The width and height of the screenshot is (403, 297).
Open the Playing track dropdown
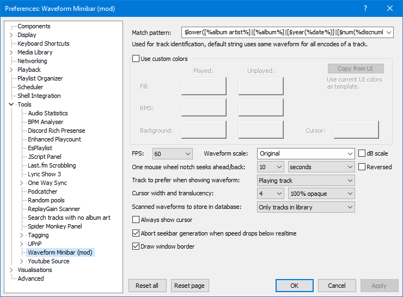coord(306,180)
